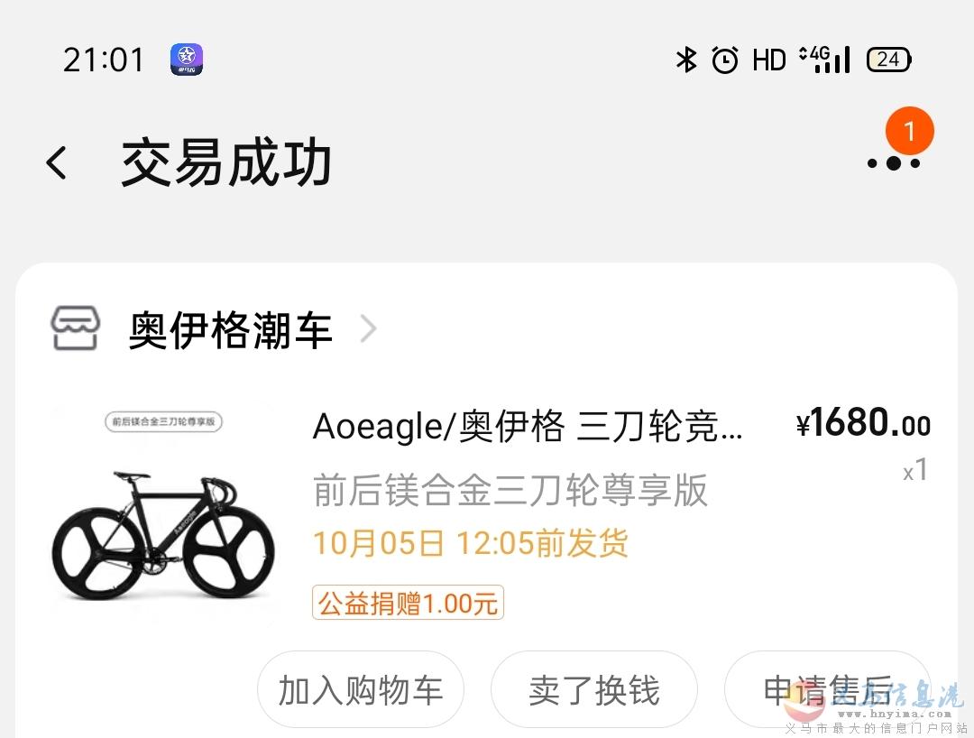974x738 pixels.
Task: Tap the 申请售后 button
Action: tap(827, 689)
